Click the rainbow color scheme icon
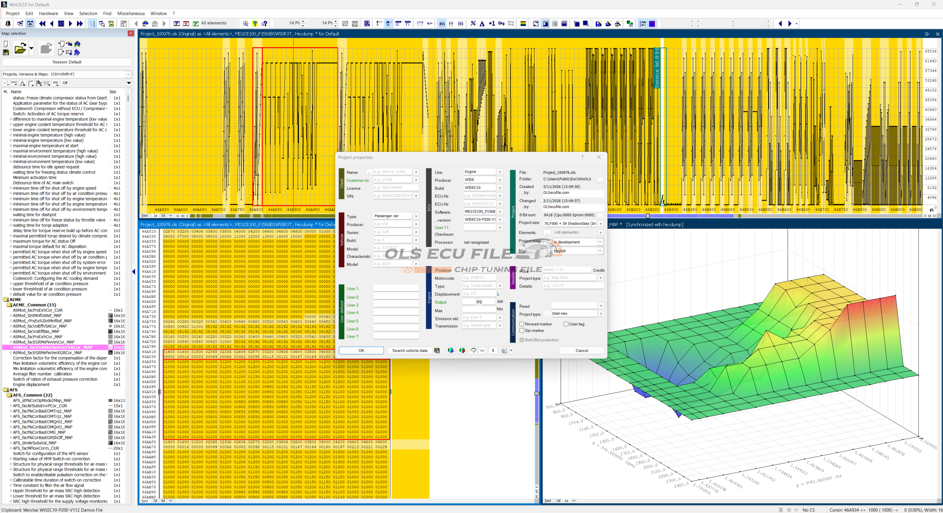This screenshot has height=513, width=943. 523,24
